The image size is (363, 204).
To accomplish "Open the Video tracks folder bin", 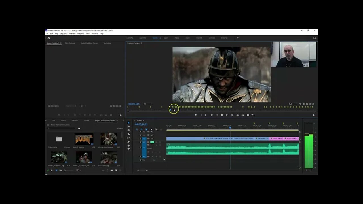I will [59, 139].
